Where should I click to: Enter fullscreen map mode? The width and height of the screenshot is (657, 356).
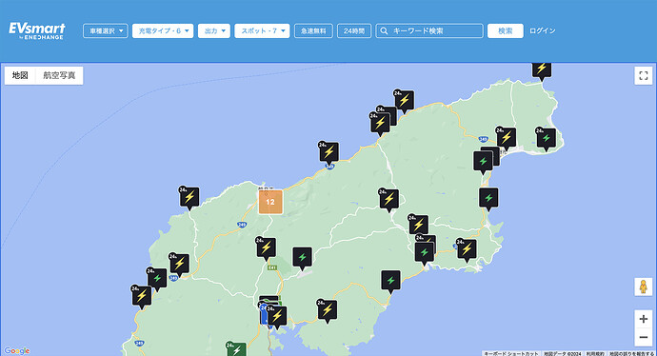tap(643, 76)
